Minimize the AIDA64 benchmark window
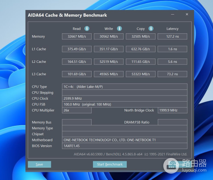This screenshot has height=180, width=213. point(173,15)
